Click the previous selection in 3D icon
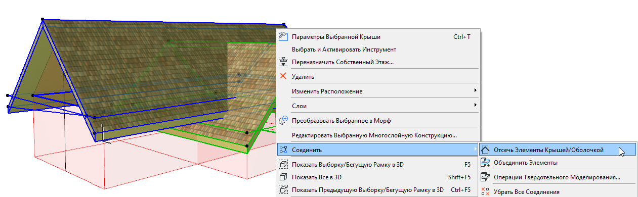The image size is (638, 197). [x=283, y=190]
